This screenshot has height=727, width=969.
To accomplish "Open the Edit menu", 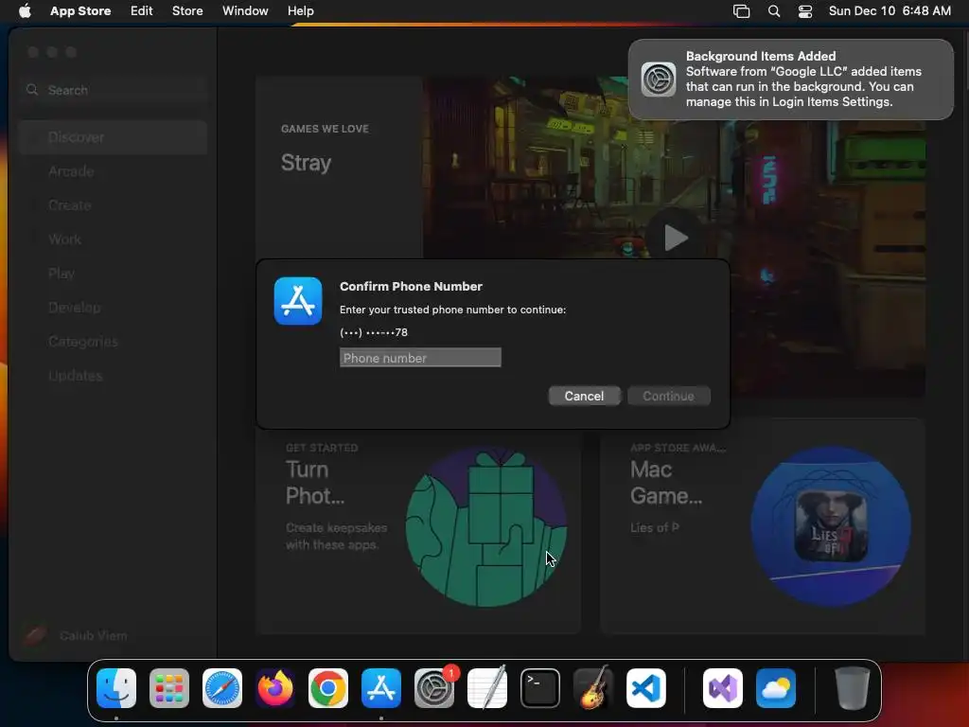I will (x=142, y=10).
